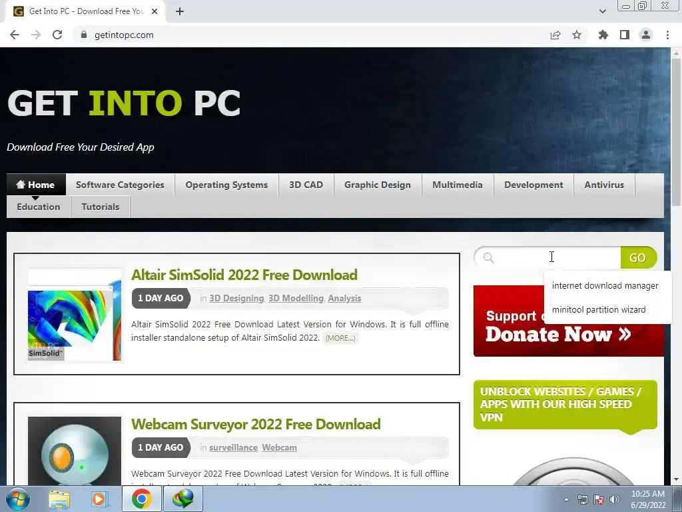
Task: Close the Get Into PC tab
Action: coord(155,11)
